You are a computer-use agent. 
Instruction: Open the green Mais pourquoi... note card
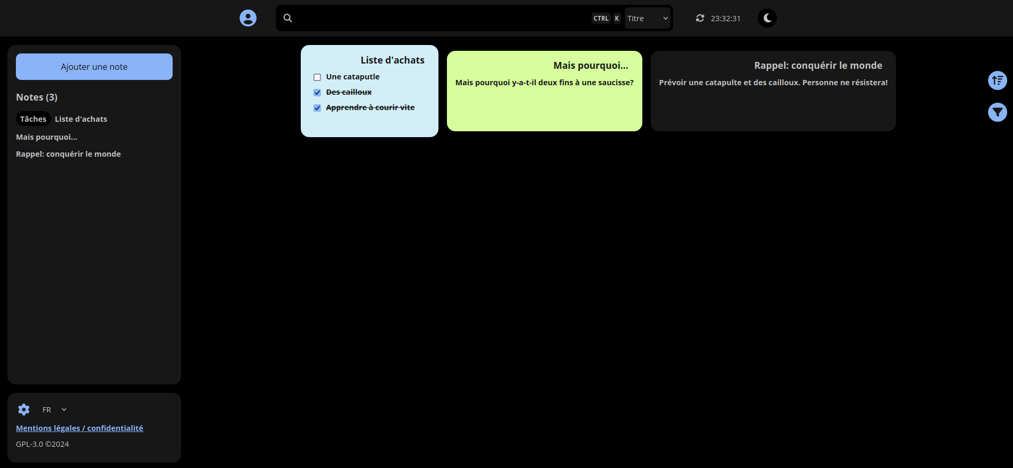tap(544, 91)
